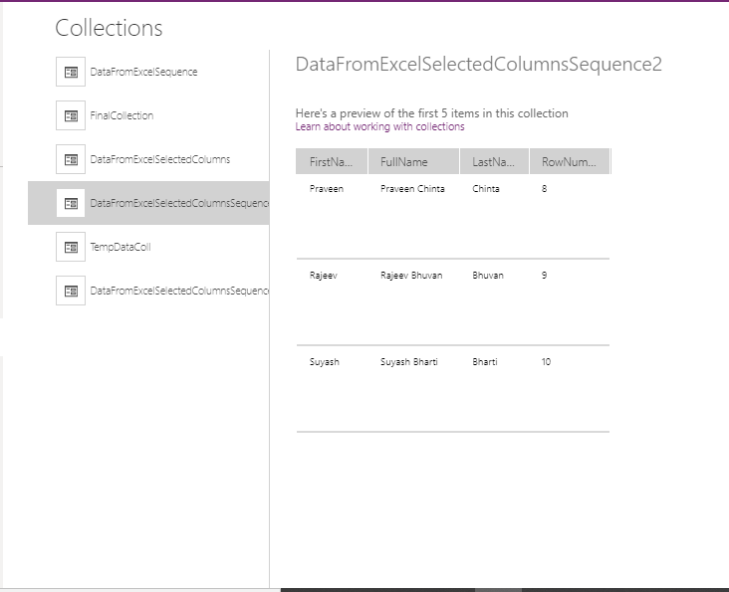Click the row number 9 cell
The image size is (729, 592).
[544, 276]
